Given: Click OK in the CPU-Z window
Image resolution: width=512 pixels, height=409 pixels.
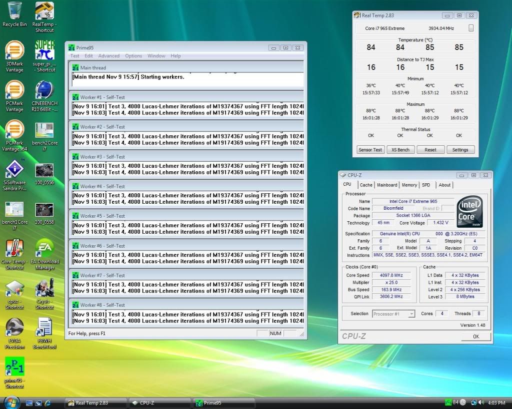Looking at the screenshot, I should pos(476,336).
